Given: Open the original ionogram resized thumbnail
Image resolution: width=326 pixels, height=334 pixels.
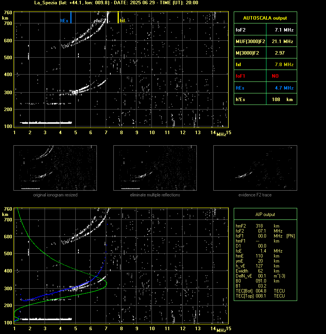Looking at the screenshot, I should [55, 168].
